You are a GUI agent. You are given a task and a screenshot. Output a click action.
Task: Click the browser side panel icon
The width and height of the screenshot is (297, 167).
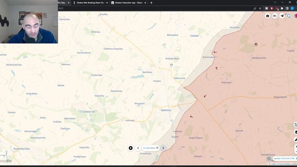click(x=287, y=8)
